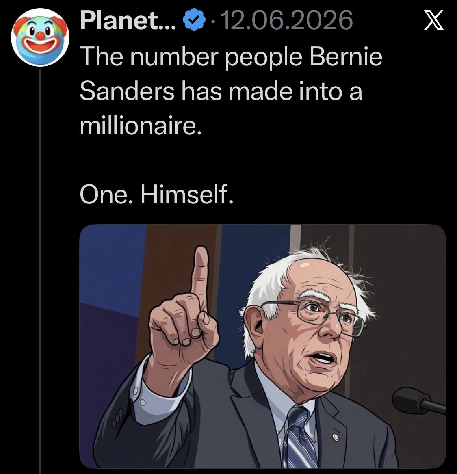The width and height of the screenshot is (457, 474).
Task: Open the attached cartoon image
Action: point(262,346)
